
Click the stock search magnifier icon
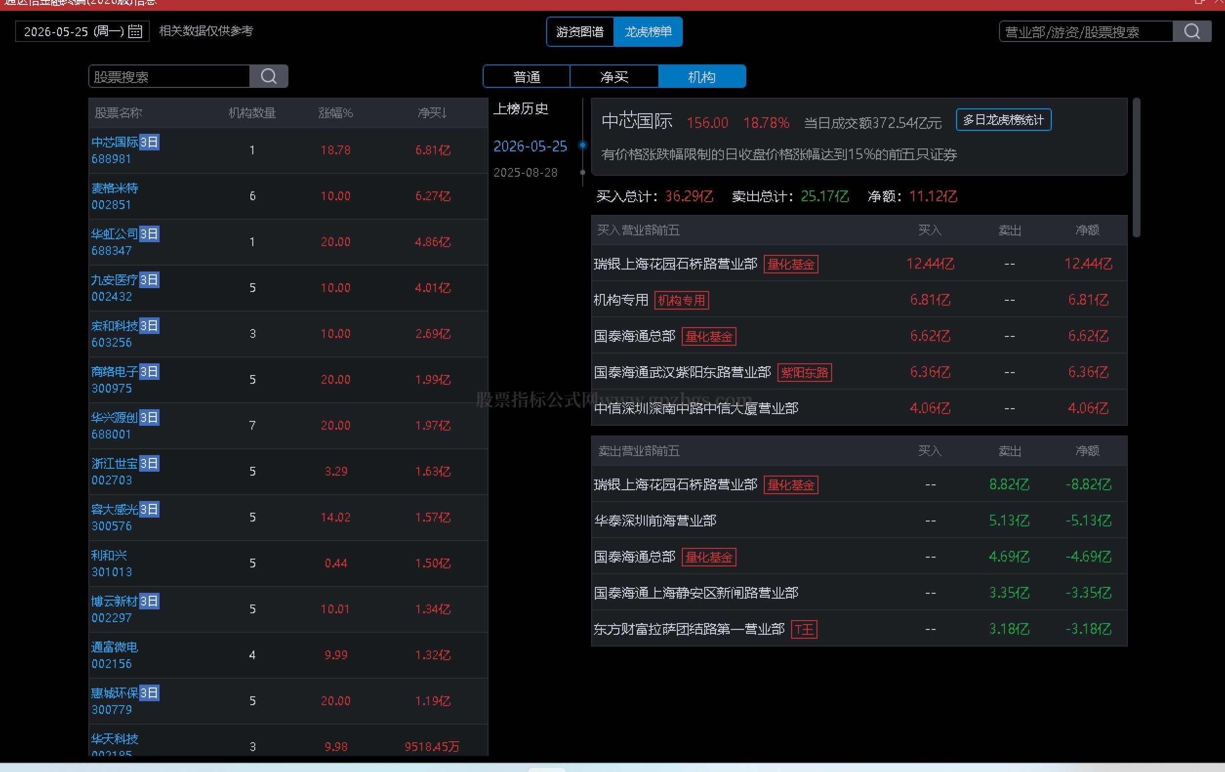point(268,76)
